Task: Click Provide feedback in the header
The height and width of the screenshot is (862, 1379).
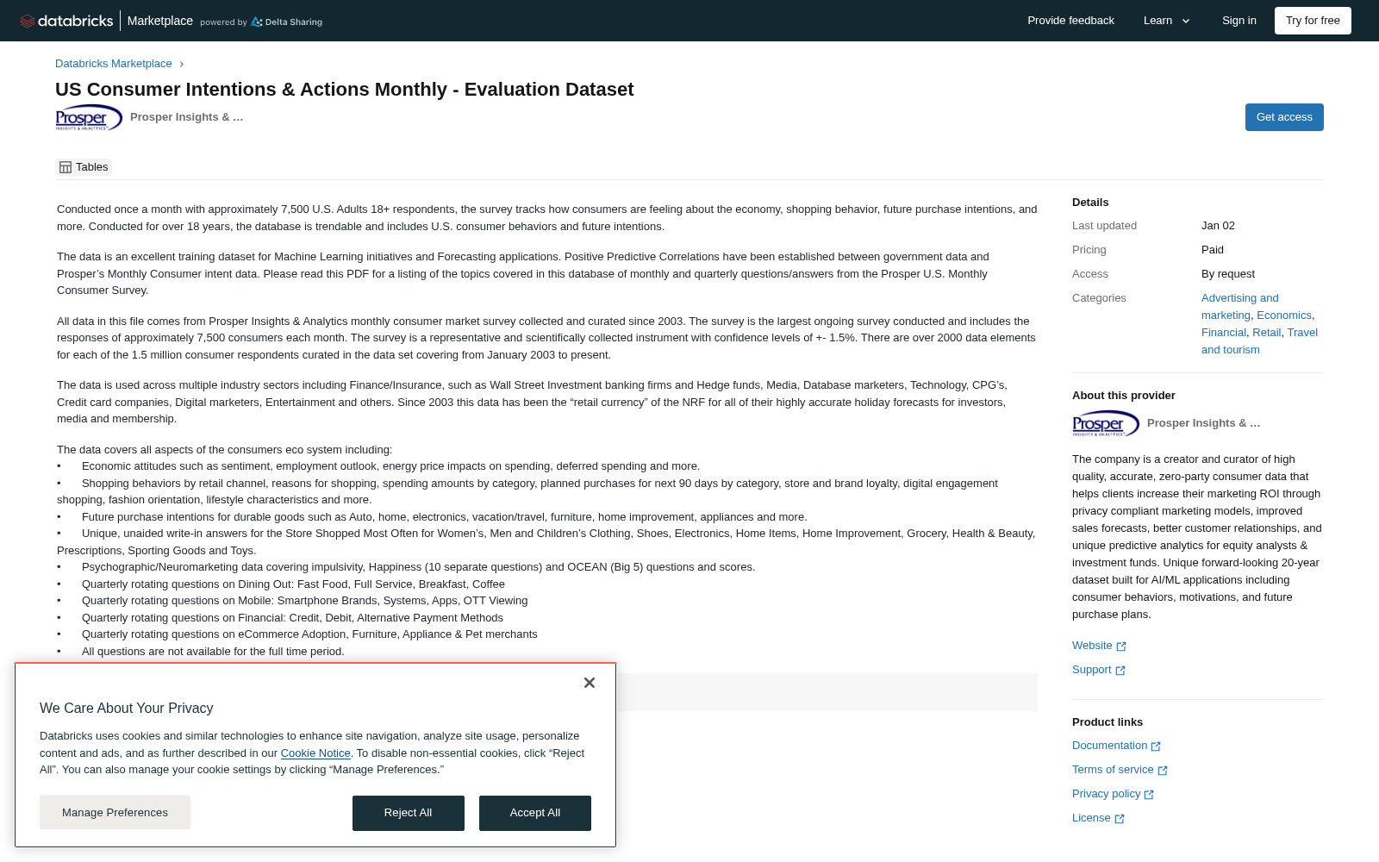Action: point(1070,21)
